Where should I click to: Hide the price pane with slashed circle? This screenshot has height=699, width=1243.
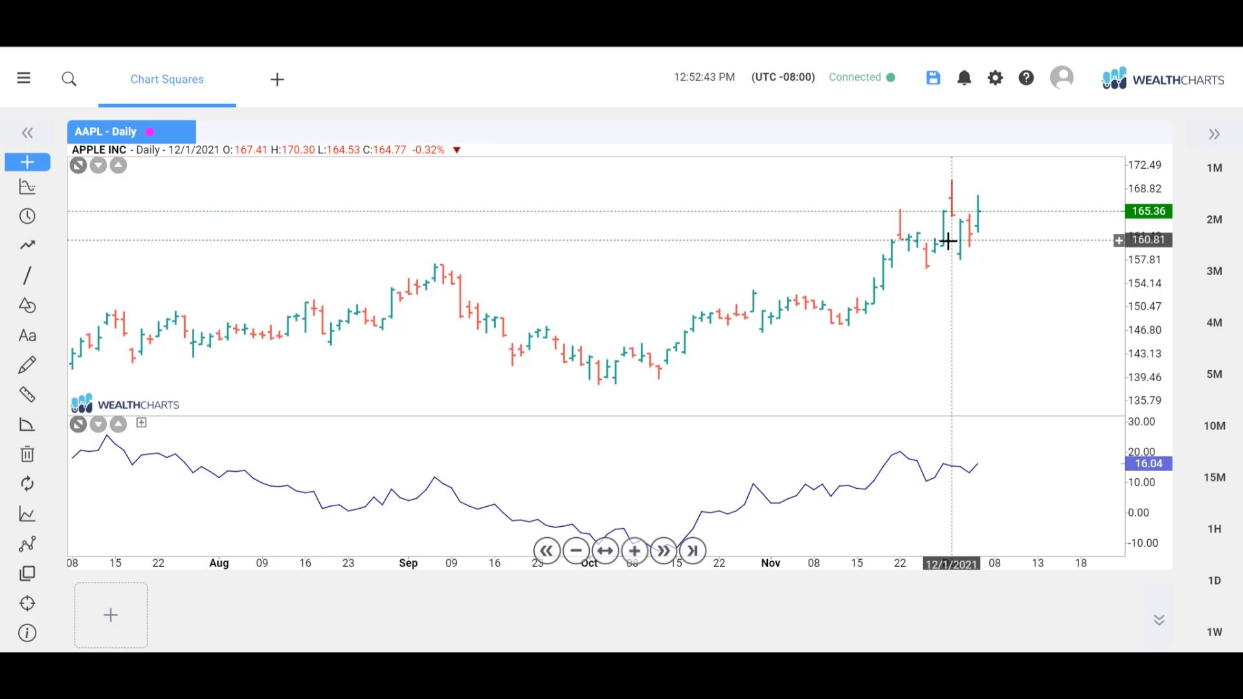click(x=78, y=166)
